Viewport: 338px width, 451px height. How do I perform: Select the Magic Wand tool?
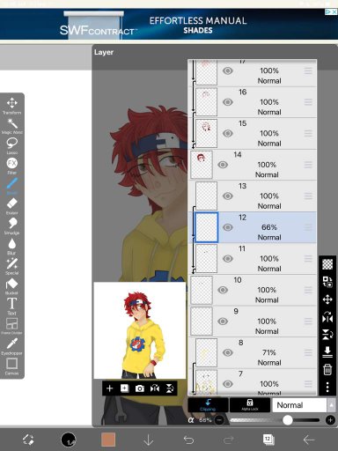coord(12,126)
